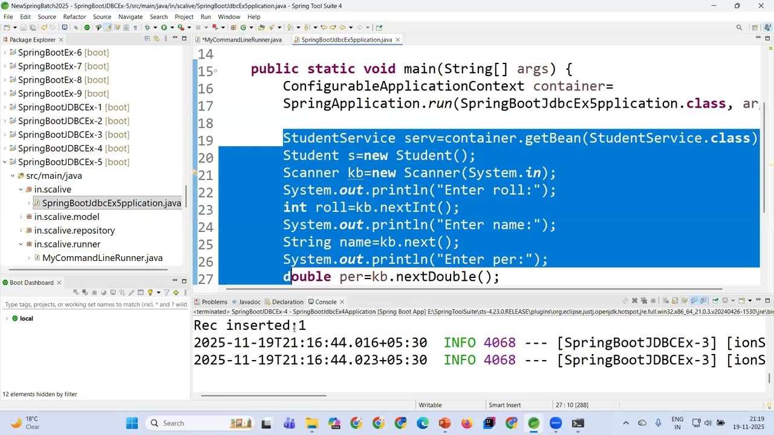Open the Window menu

pos(229,16)
